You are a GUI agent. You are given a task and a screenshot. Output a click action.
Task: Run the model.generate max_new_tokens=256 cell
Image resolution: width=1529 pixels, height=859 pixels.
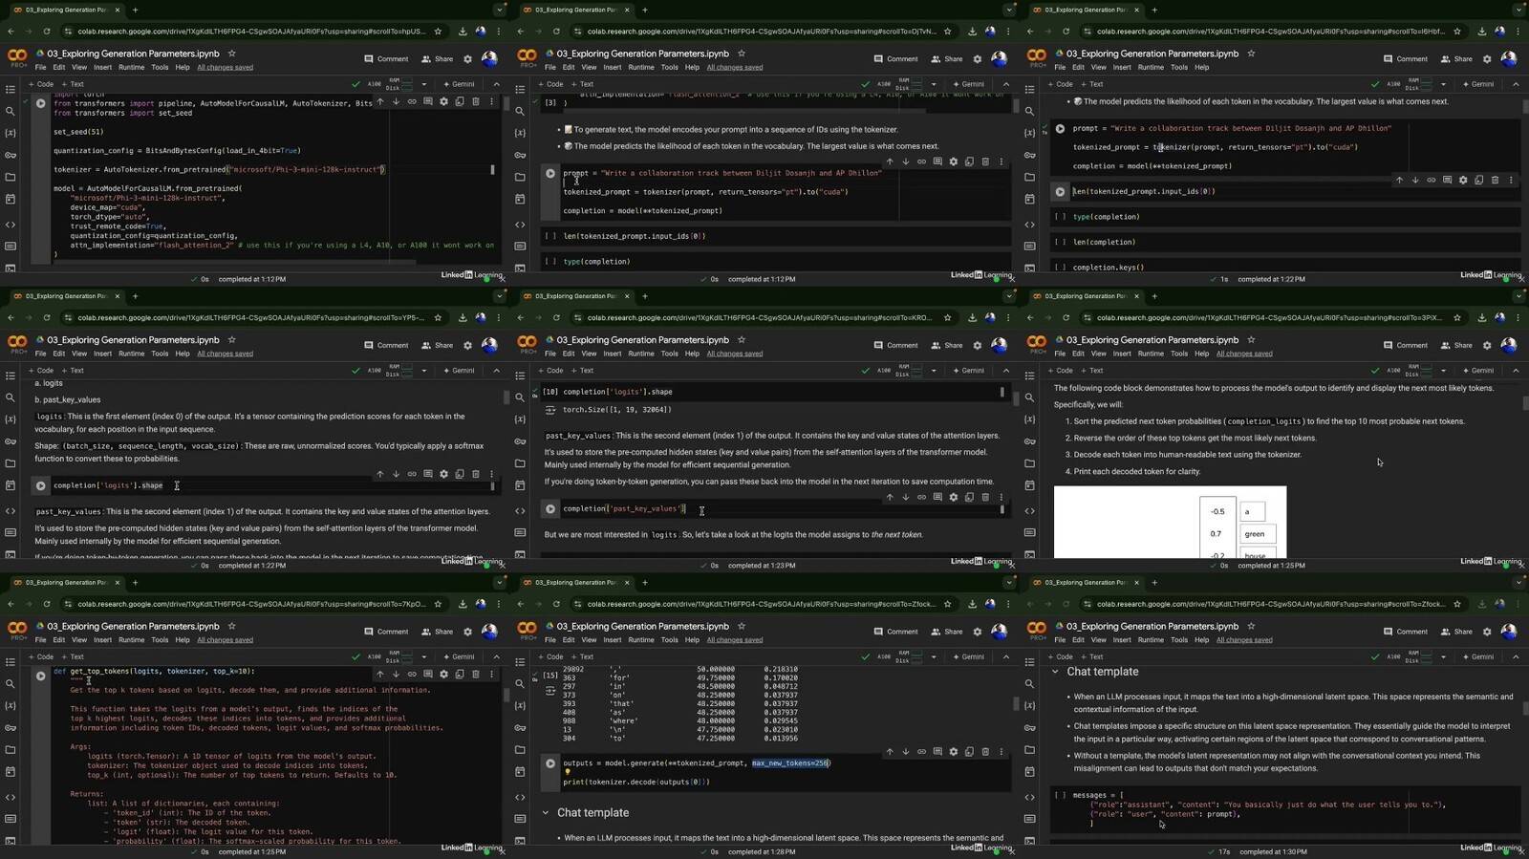click(550, 763)
